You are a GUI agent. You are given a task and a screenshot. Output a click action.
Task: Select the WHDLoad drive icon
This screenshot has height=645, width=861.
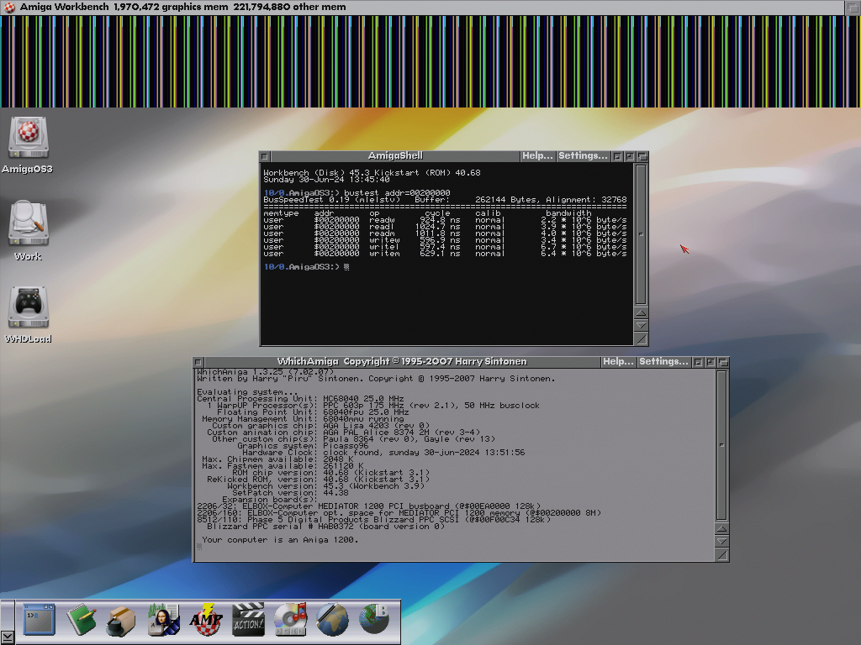click(x=28, y=307)
